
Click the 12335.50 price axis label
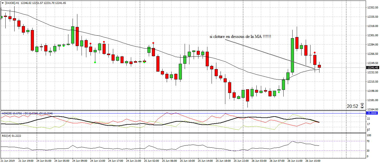coord(373,17)
